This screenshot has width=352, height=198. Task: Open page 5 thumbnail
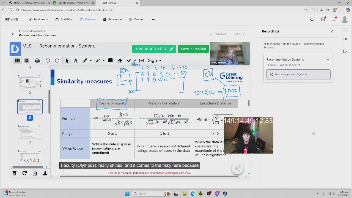pos(30,81)
